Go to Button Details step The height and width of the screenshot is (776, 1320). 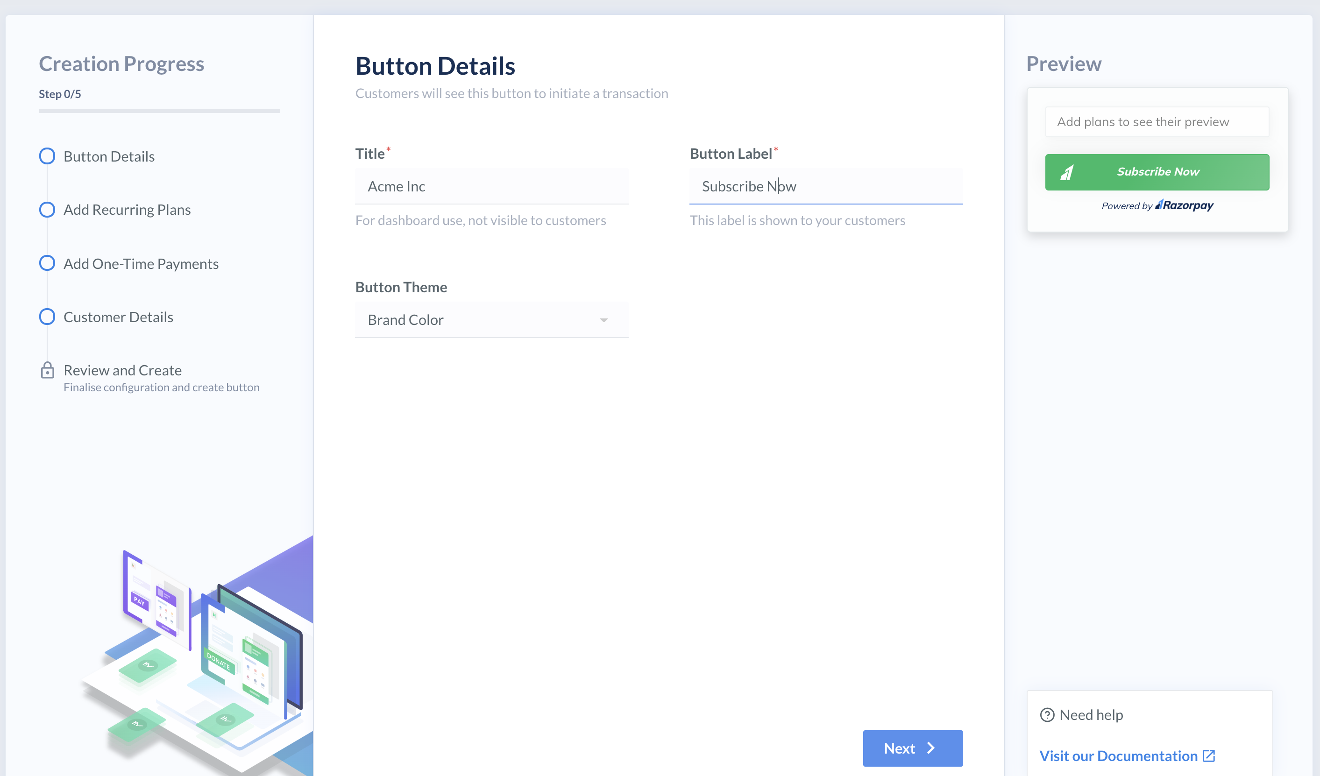click(x=109, y=156)
